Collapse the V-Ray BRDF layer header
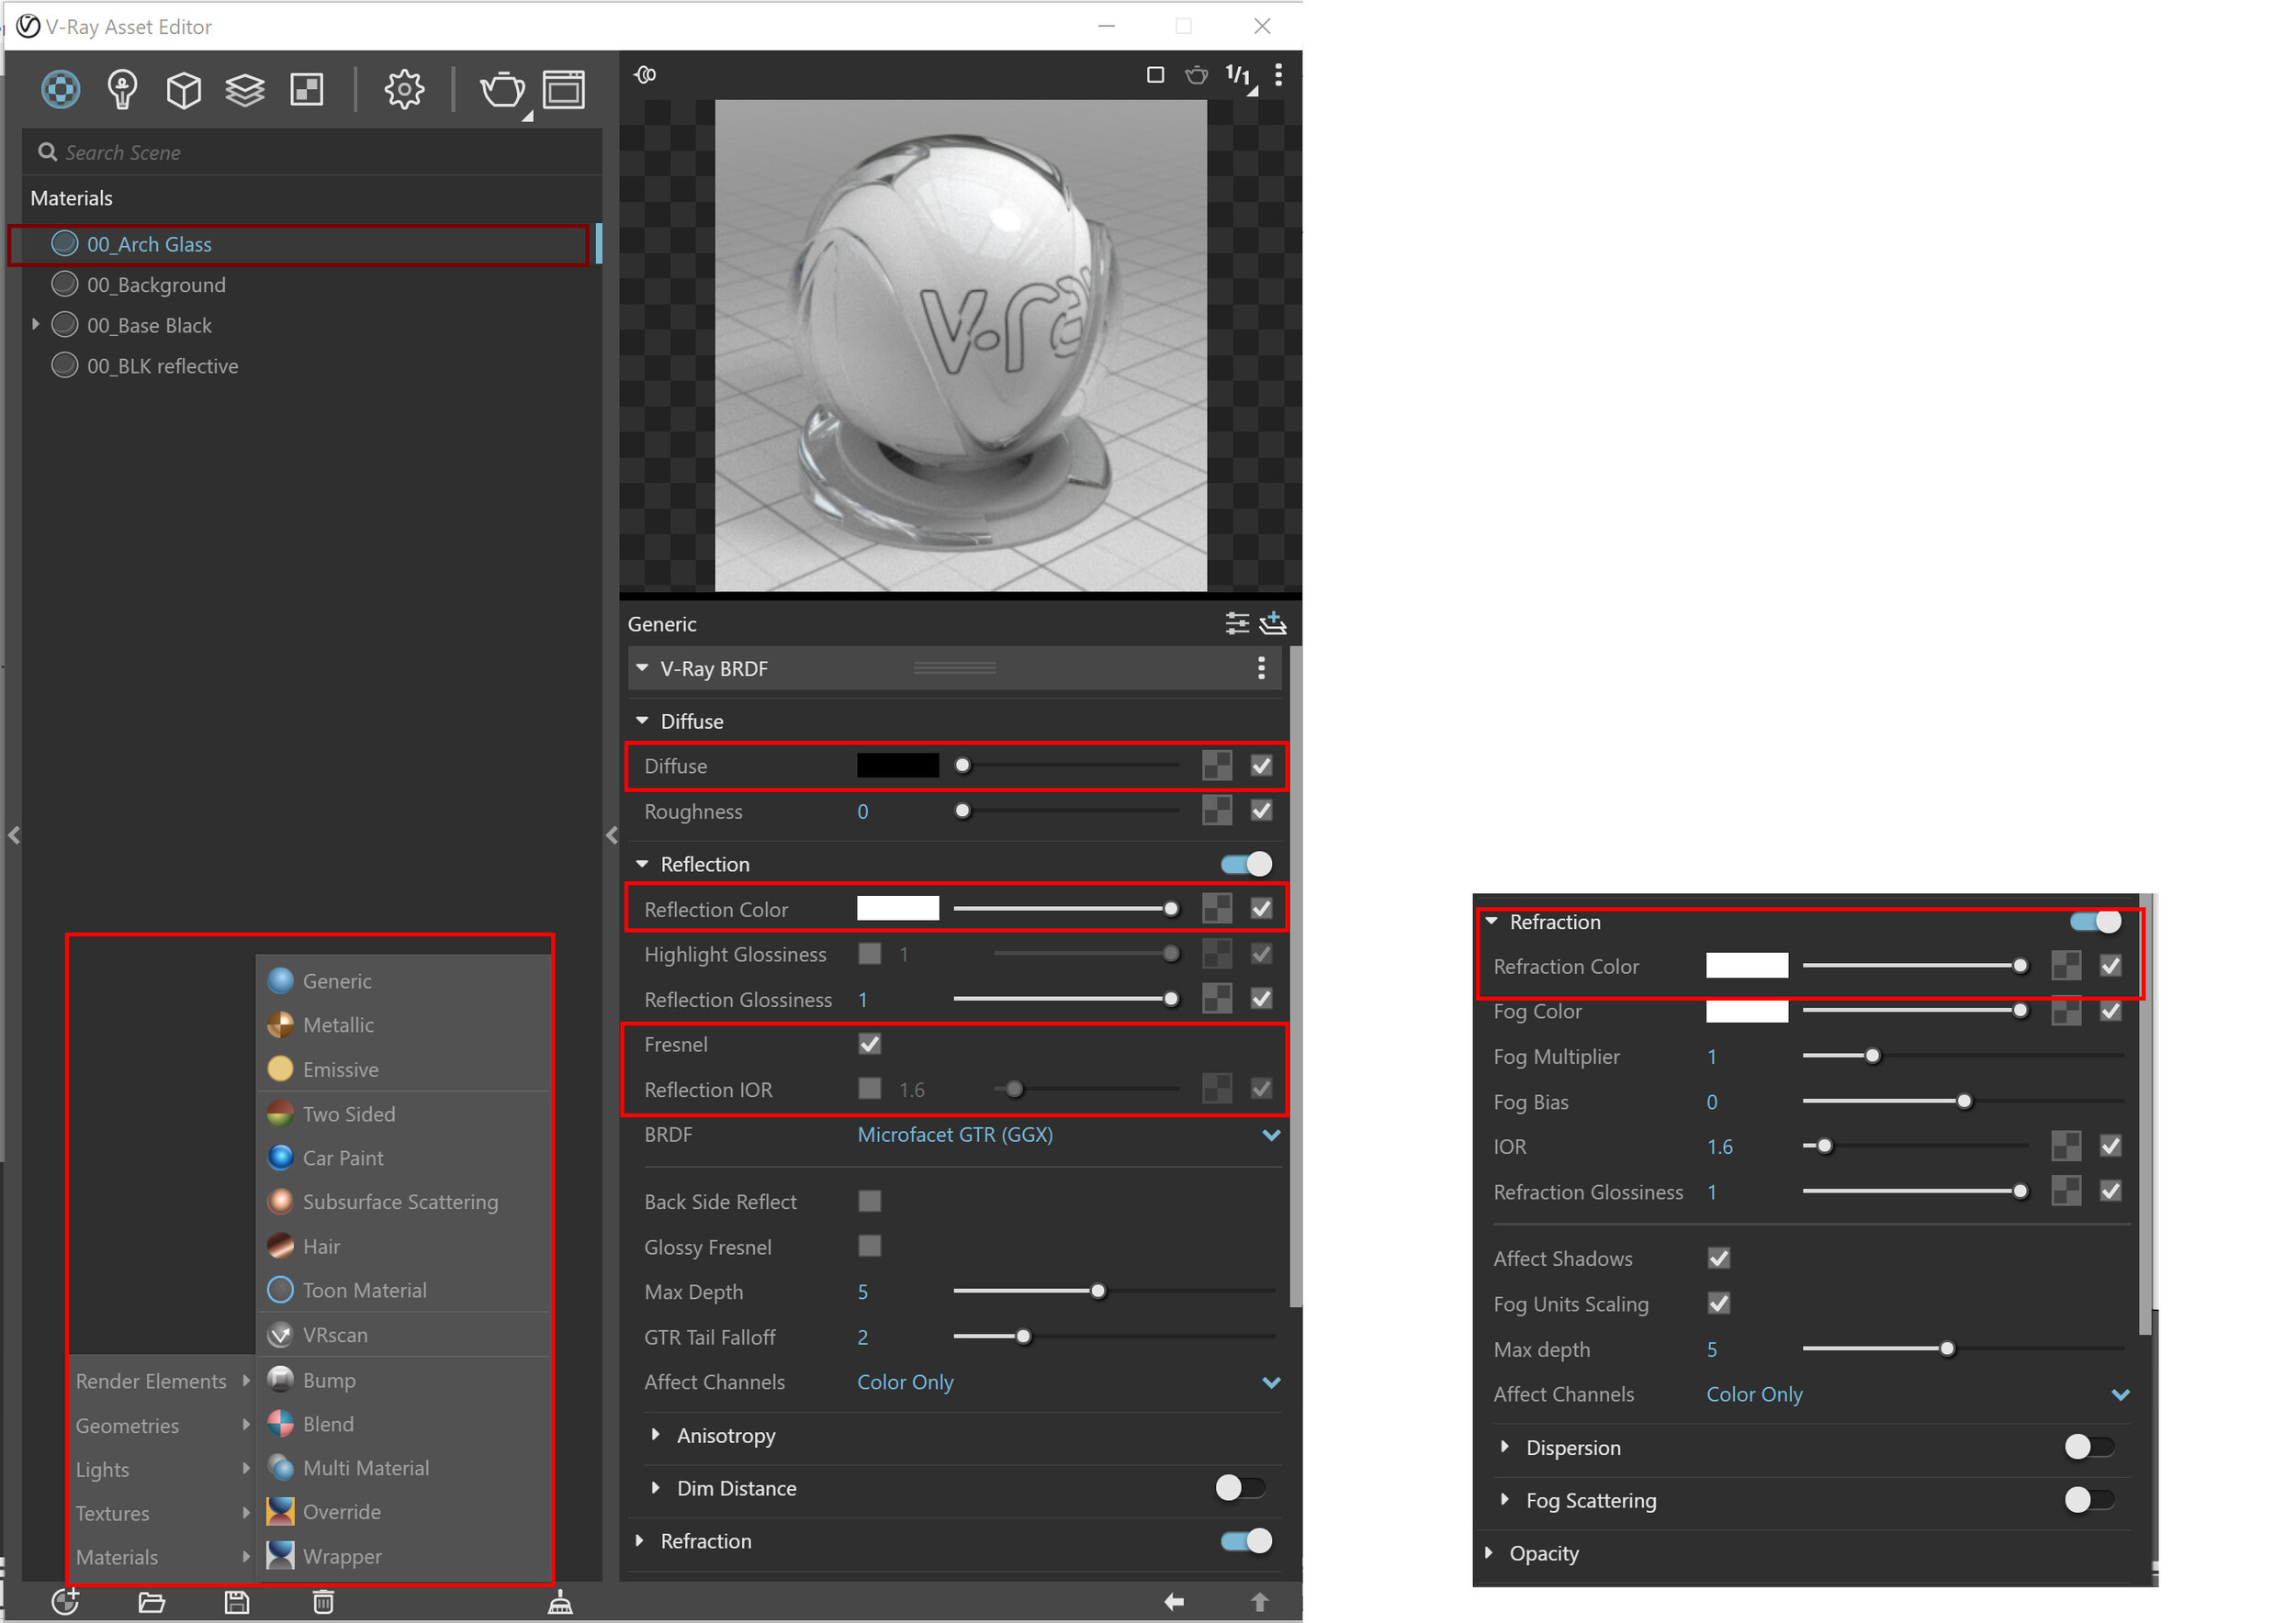This screenshot has width=2296, height=1623. pos(642,667)
